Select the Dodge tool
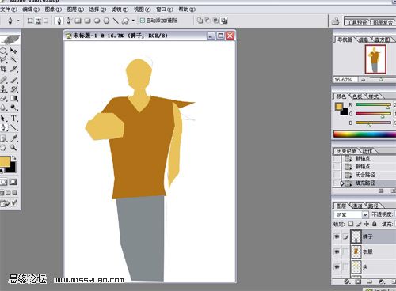Screen dimensions: 396x291 [x=13, y=108]
